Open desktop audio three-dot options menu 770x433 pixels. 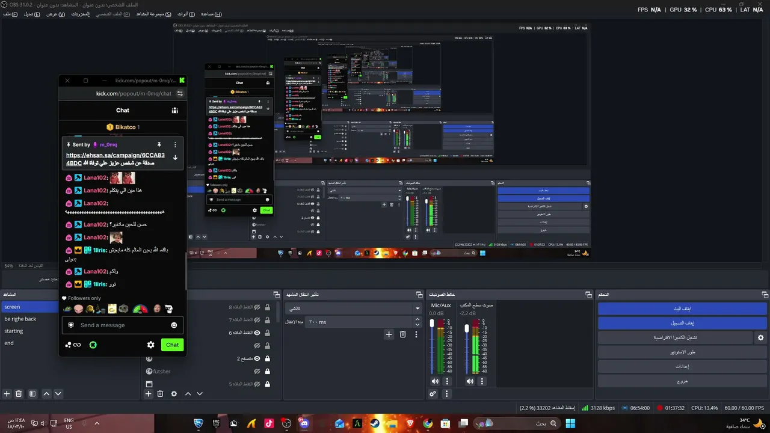(481, 381)
